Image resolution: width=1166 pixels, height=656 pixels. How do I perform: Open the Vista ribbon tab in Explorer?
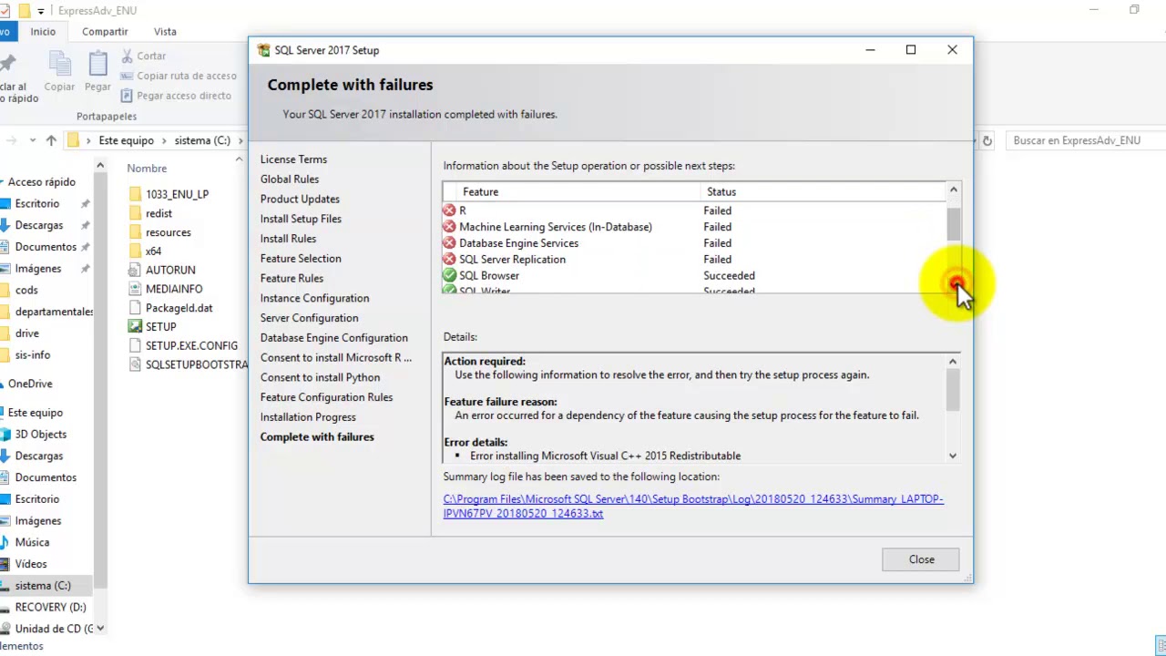(165, 31)
